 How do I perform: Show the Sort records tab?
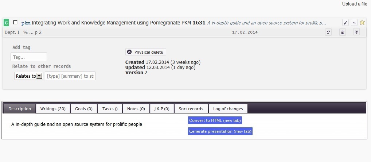tap(191, 109)
